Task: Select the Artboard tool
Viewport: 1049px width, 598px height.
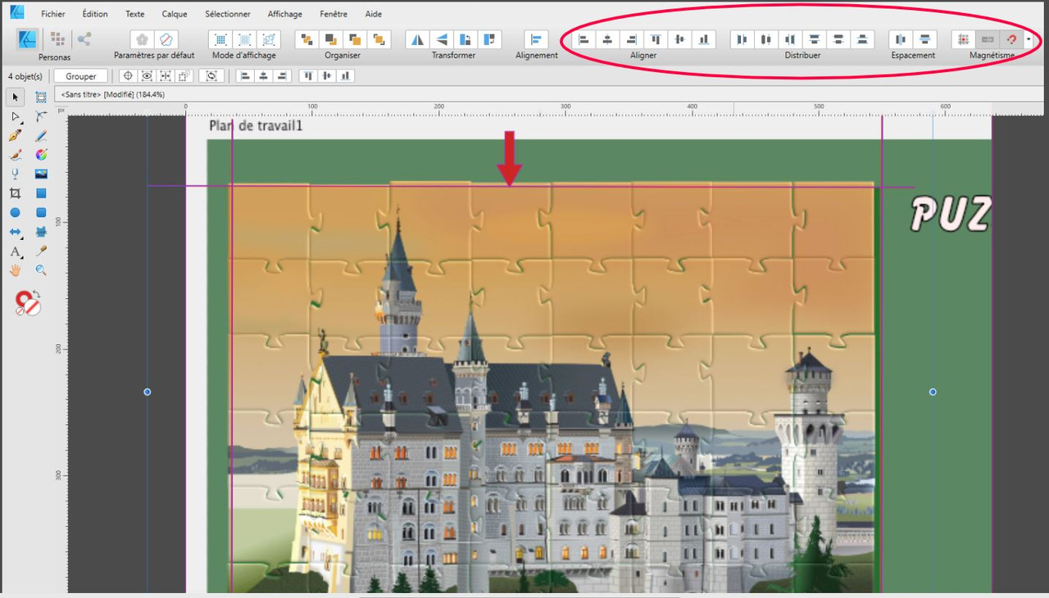Action: click(x=41, y=97)
